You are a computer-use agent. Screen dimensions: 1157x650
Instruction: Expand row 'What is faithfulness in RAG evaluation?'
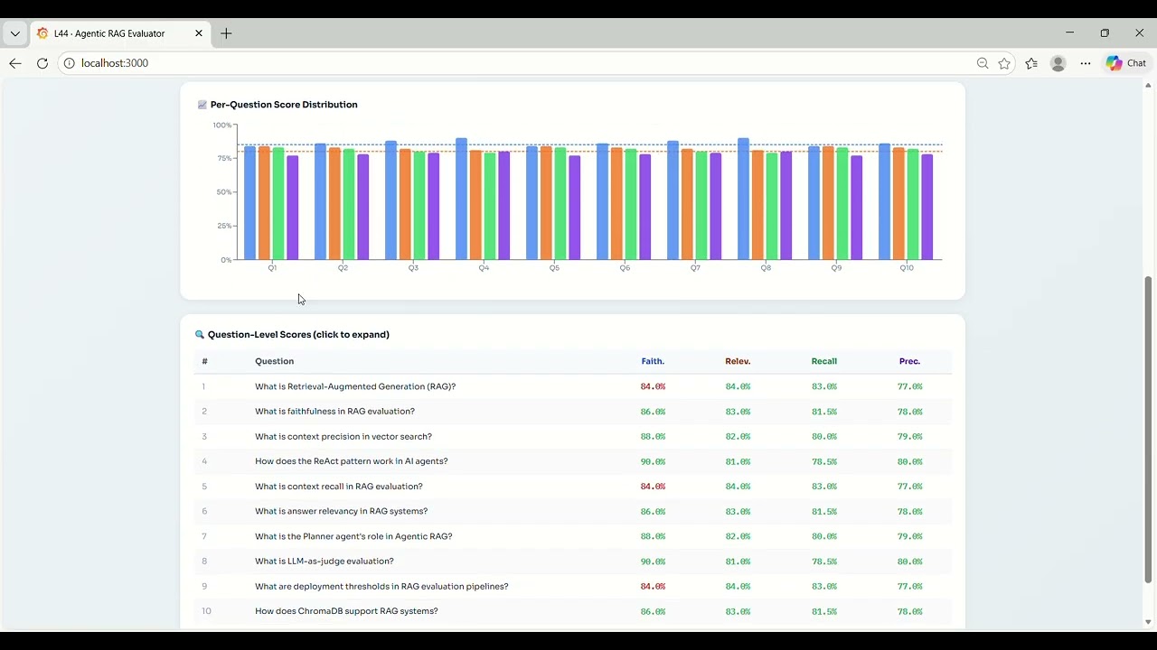pyautogui.click(x=573, y=412)
